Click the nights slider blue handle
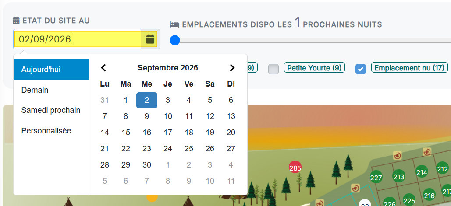 pos(174,40)
